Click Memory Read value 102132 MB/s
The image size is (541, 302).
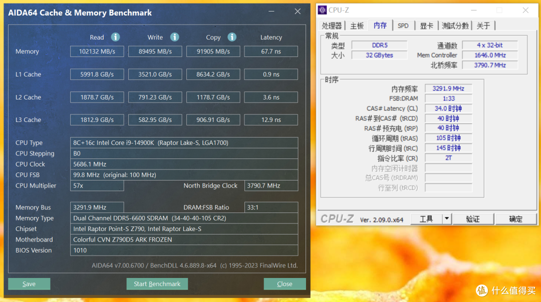[97, 51]
